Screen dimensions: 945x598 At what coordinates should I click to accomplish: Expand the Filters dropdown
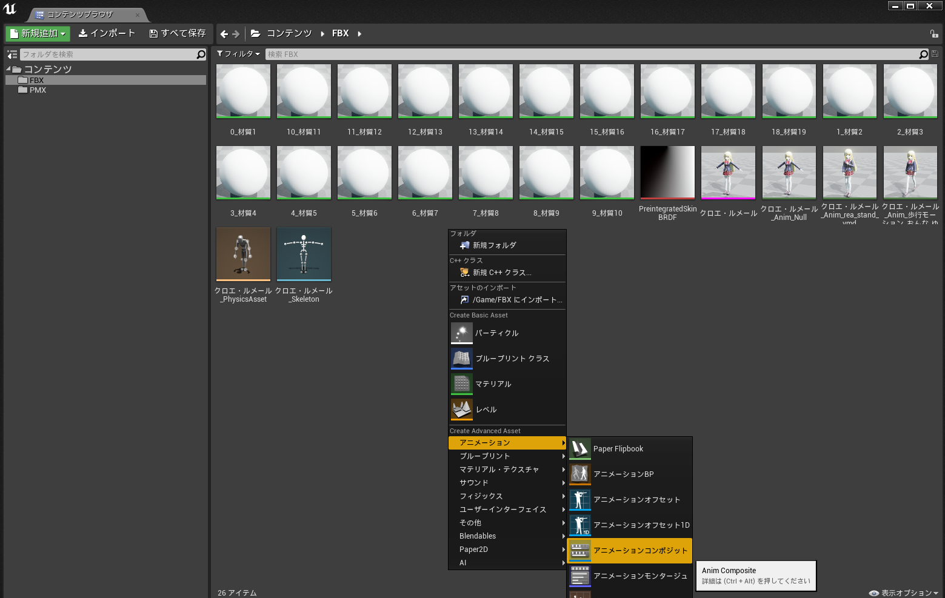[238, 54]
